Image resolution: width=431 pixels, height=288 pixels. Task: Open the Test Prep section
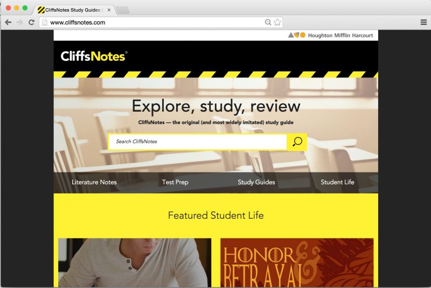(175, 182)
